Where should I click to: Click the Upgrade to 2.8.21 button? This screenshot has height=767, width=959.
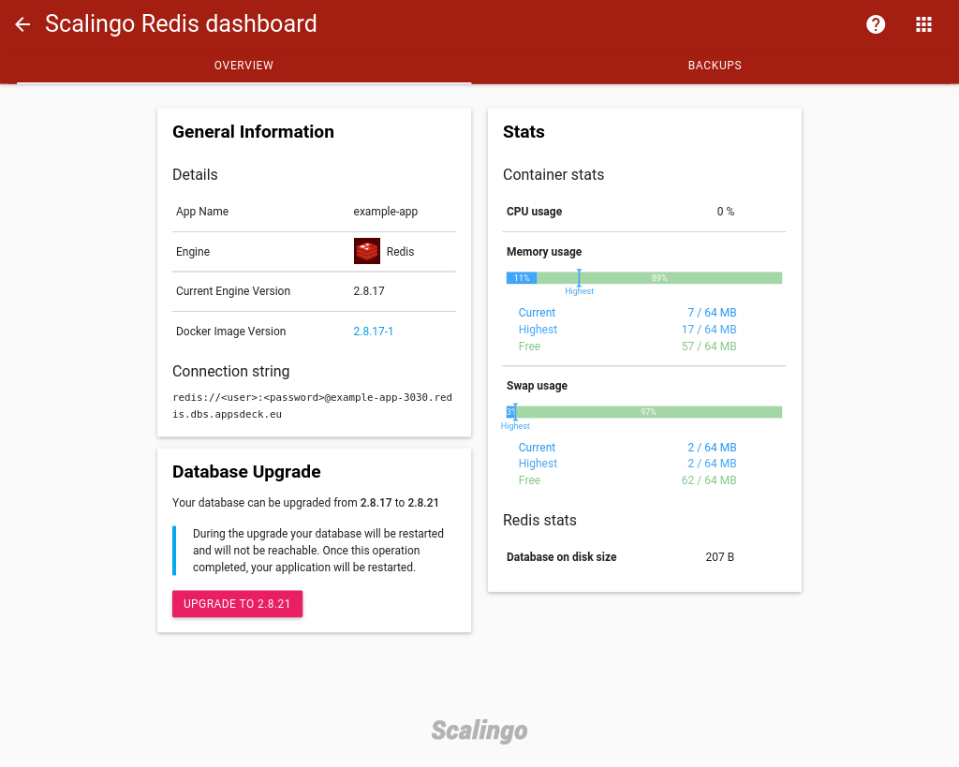pyautogui.click(x=237, y=604)
